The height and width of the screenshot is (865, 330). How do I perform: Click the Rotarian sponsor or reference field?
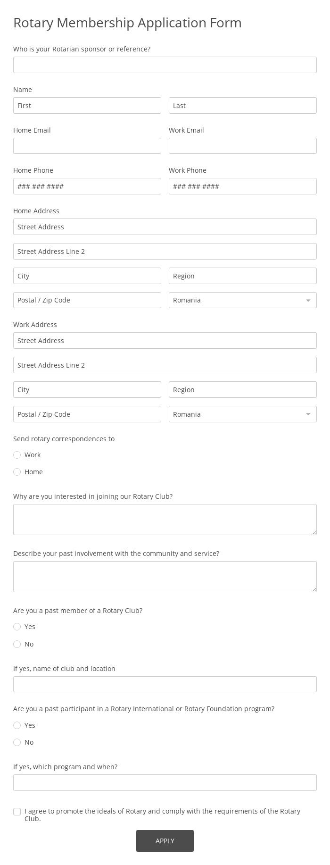pyautogui.click(x=165, y=65)
